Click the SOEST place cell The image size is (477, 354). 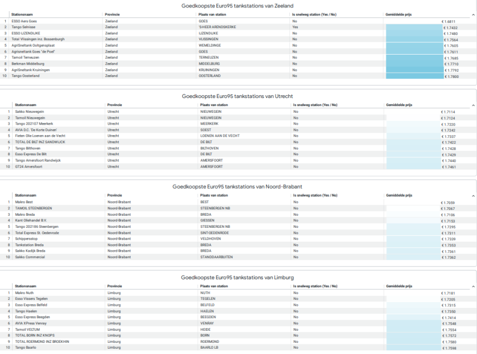point(206,130)
